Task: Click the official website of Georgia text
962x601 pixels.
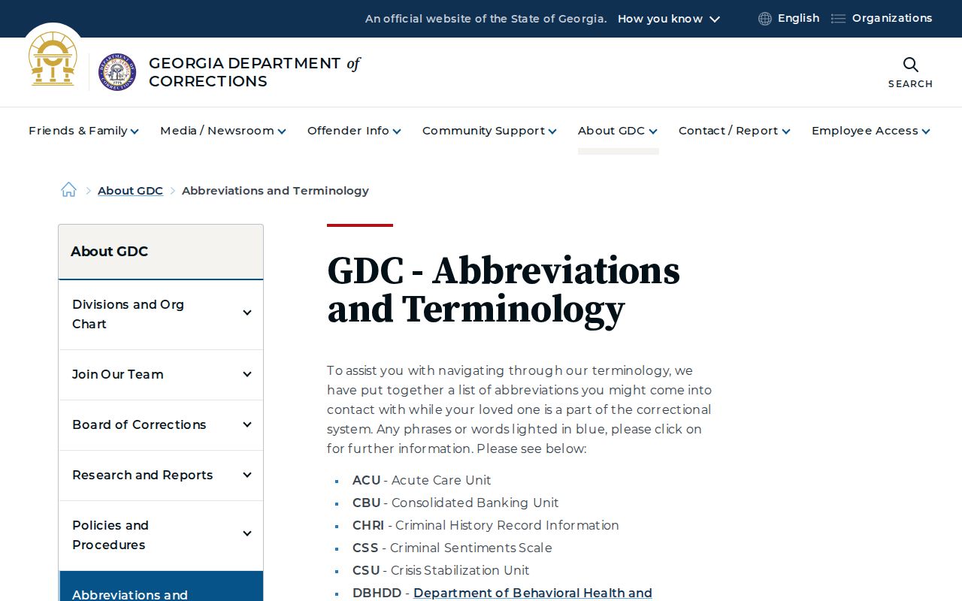Action: tap(486, 19)
